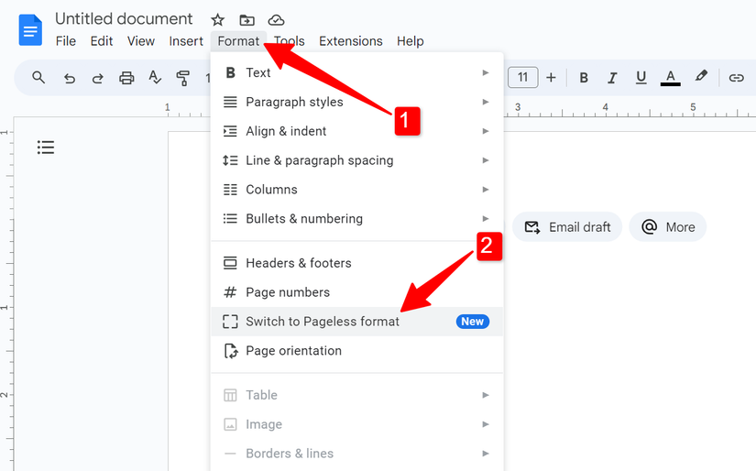The height and width of the screenshot is (471, 756).
Task: Click the Email draft chip
Action: pyautogui.click(x=567, y=227)
